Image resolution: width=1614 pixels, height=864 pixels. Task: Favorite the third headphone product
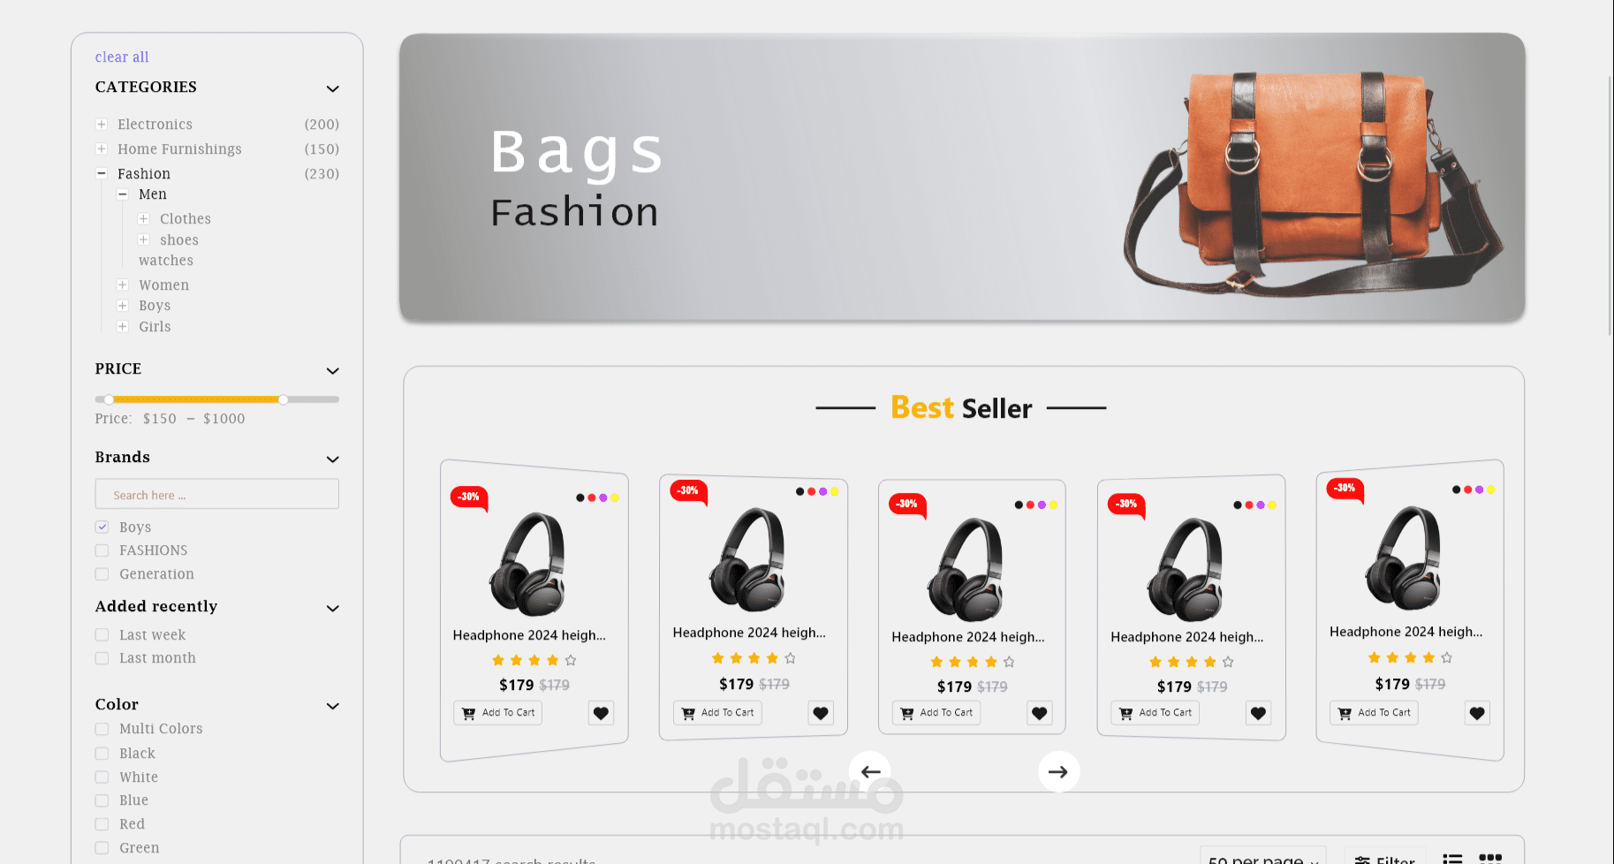[1039, 713]
